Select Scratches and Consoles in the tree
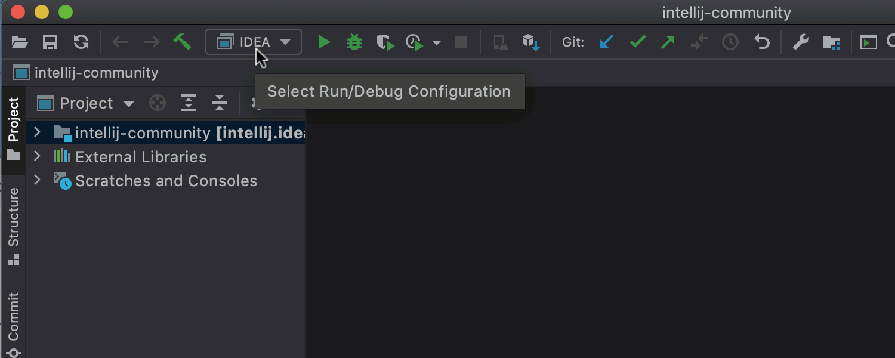 click(166, 181)
